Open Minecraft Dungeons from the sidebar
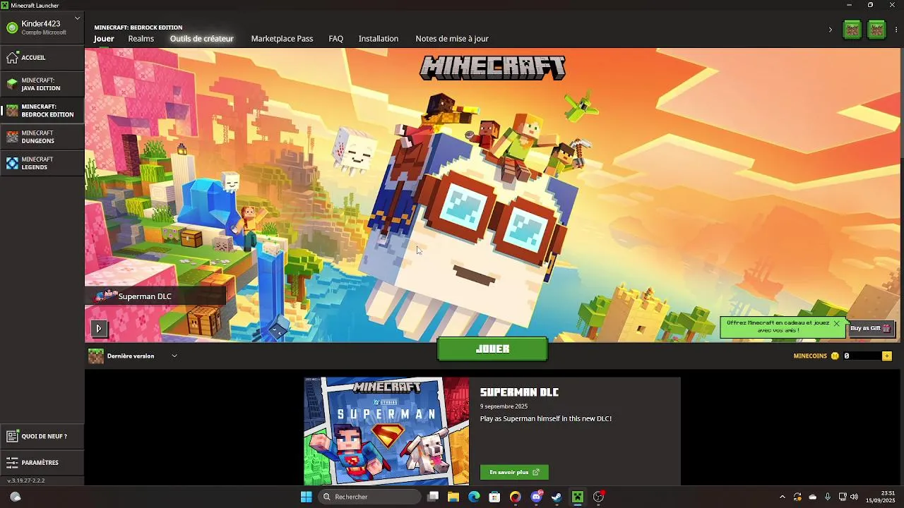 click(42, 137)
